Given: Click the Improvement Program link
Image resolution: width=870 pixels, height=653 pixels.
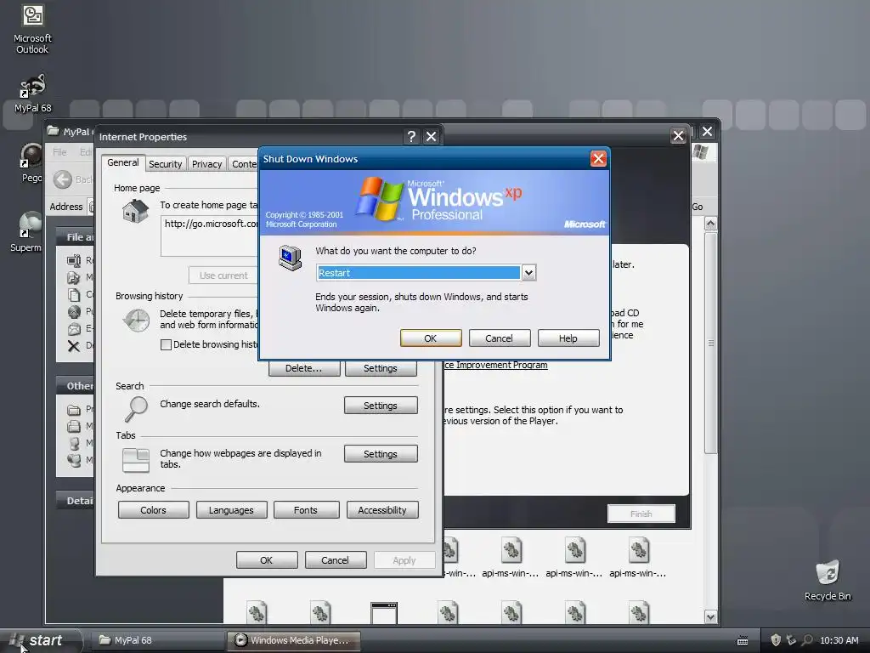Looking at the screenshot, I should click(496, 365).
